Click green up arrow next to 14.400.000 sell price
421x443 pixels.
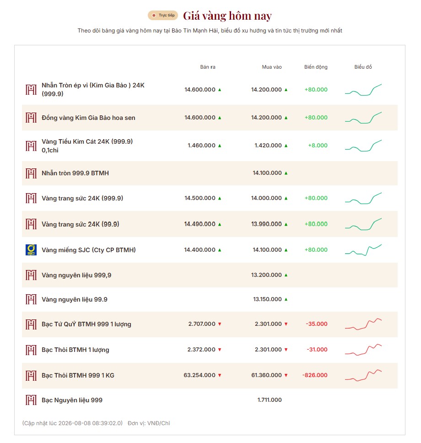tap(220, 250)
